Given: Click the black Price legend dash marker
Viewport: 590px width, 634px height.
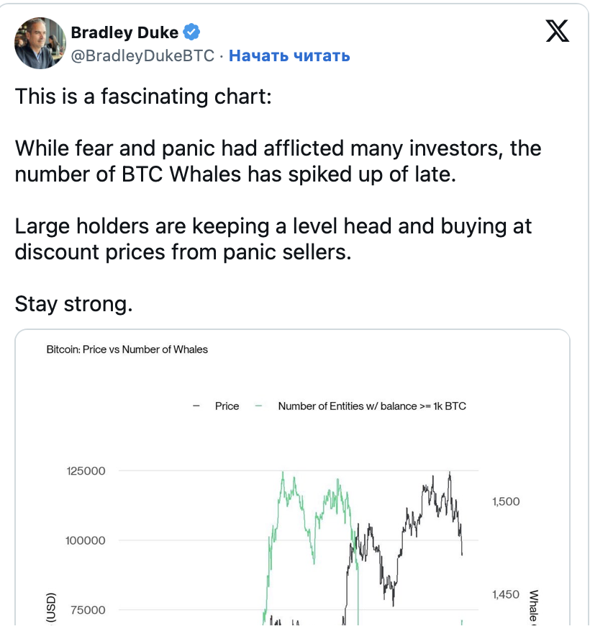Looking at the screenshot, I should point(196,406).
